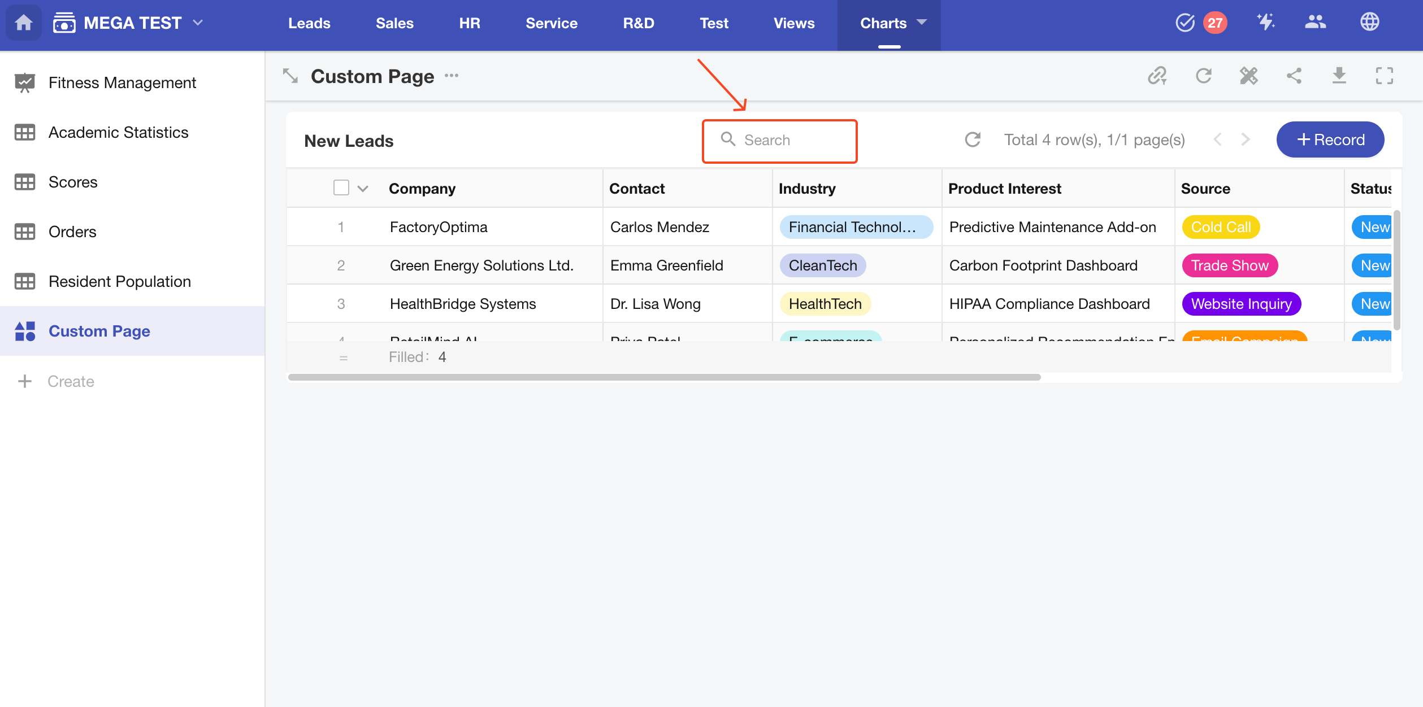The height and width of the screenshot is (707, 1423).
Task: Click the AI sparkle lightning icon
Action: 1265,23
